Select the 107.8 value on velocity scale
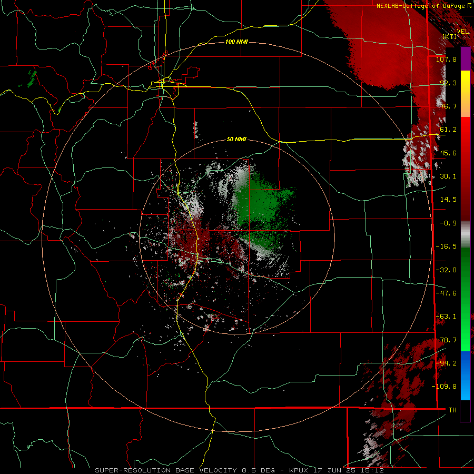The height and width of the screenshot is (474, 474). [446, 59]
